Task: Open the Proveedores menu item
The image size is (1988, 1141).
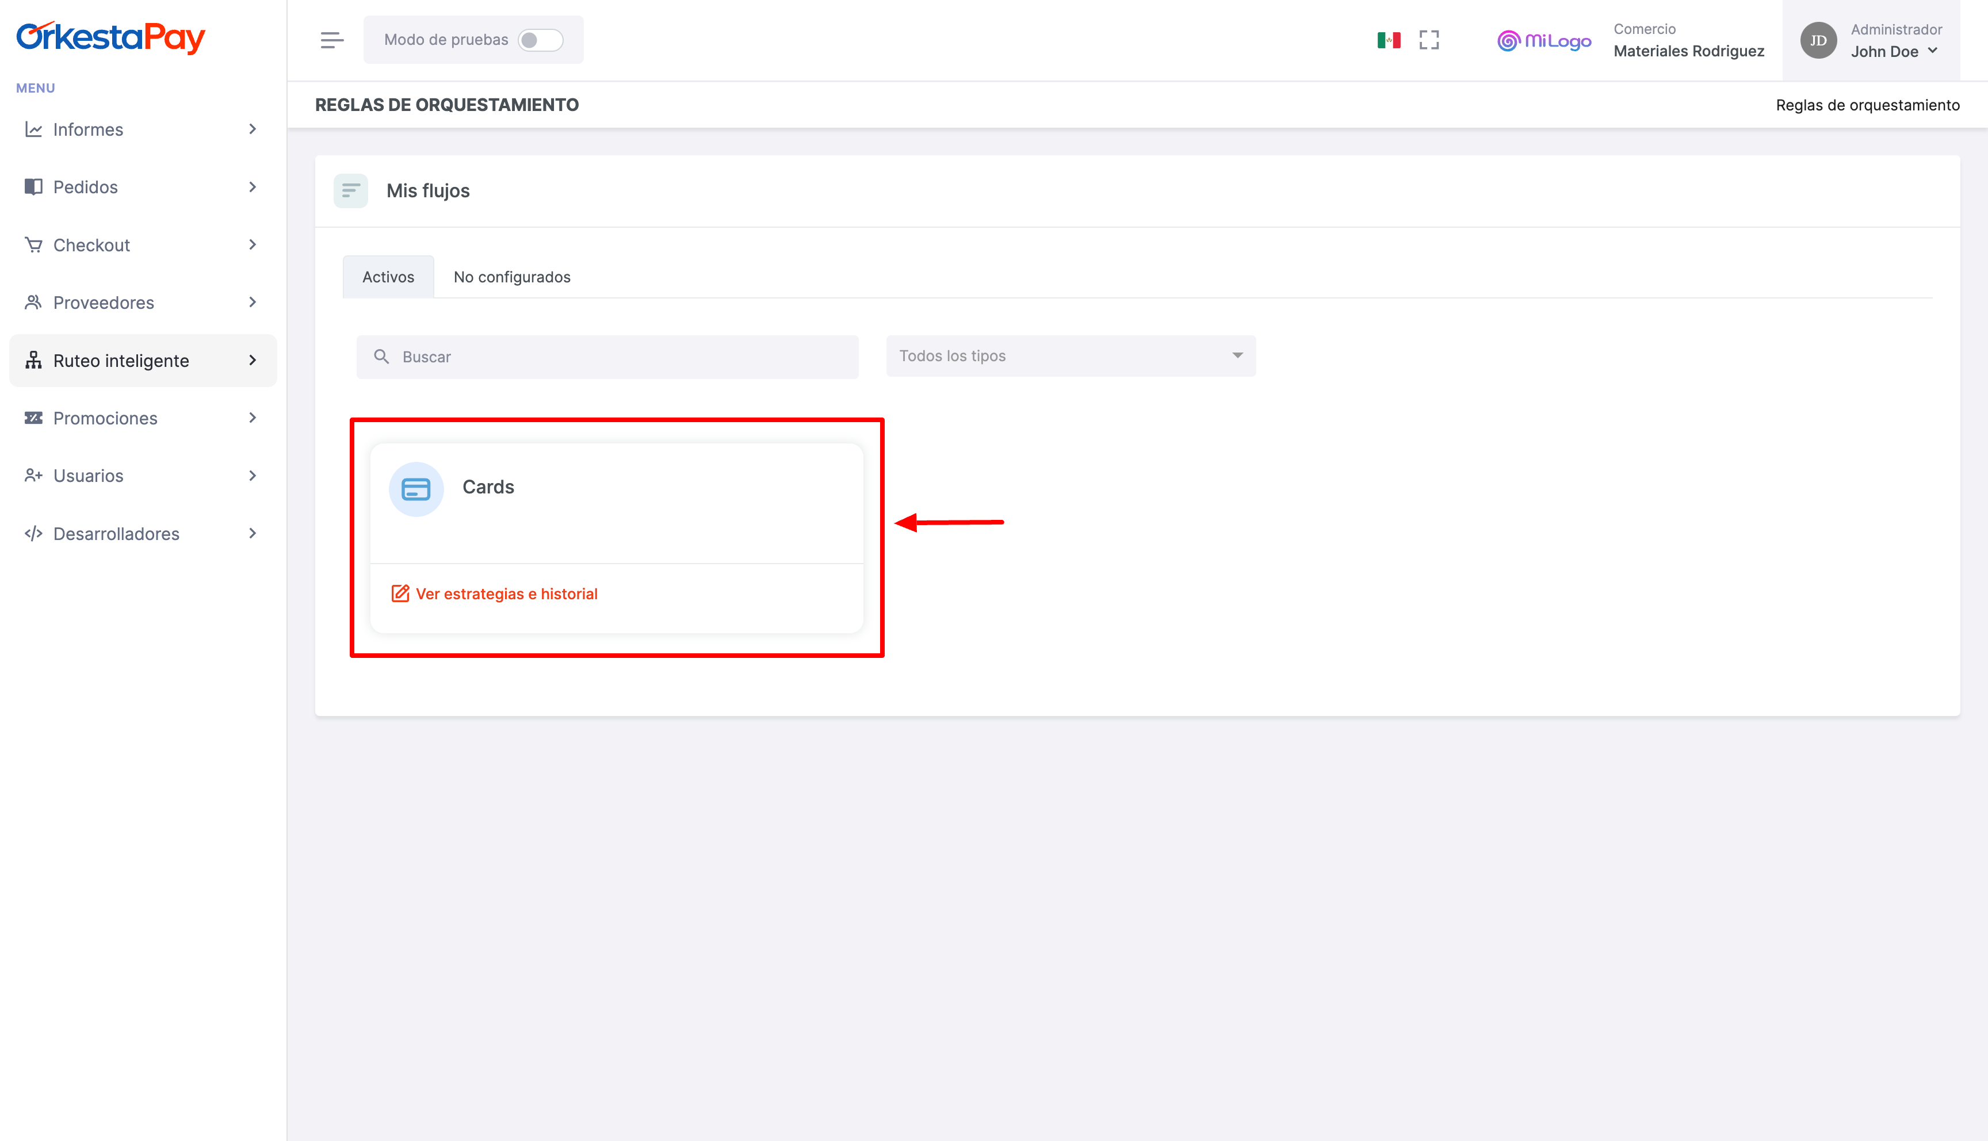Action: 143,303
